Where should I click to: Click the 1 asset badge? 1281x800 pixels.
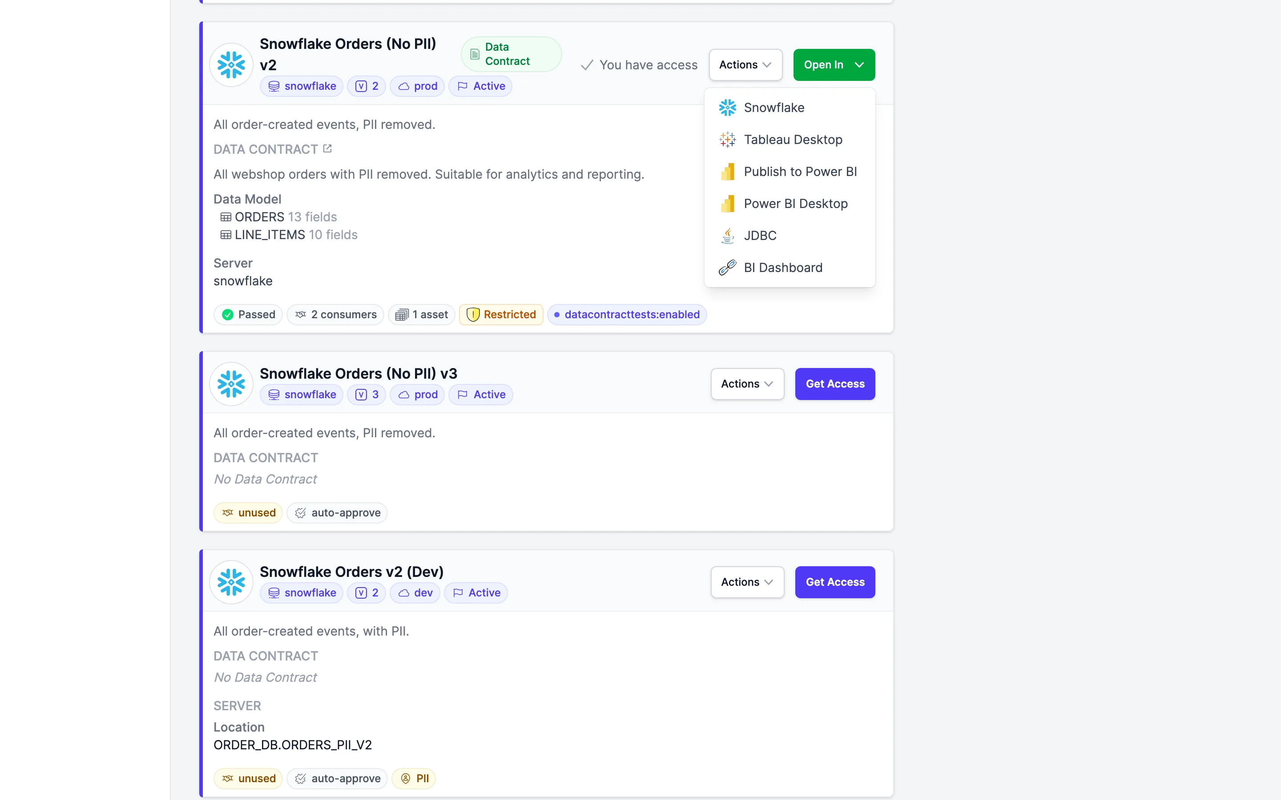[421, 315]
